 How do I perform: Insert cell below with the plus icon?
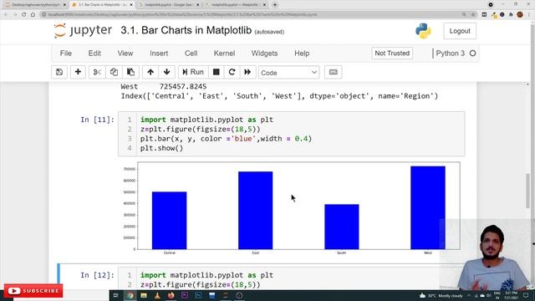tap(78, 72)
